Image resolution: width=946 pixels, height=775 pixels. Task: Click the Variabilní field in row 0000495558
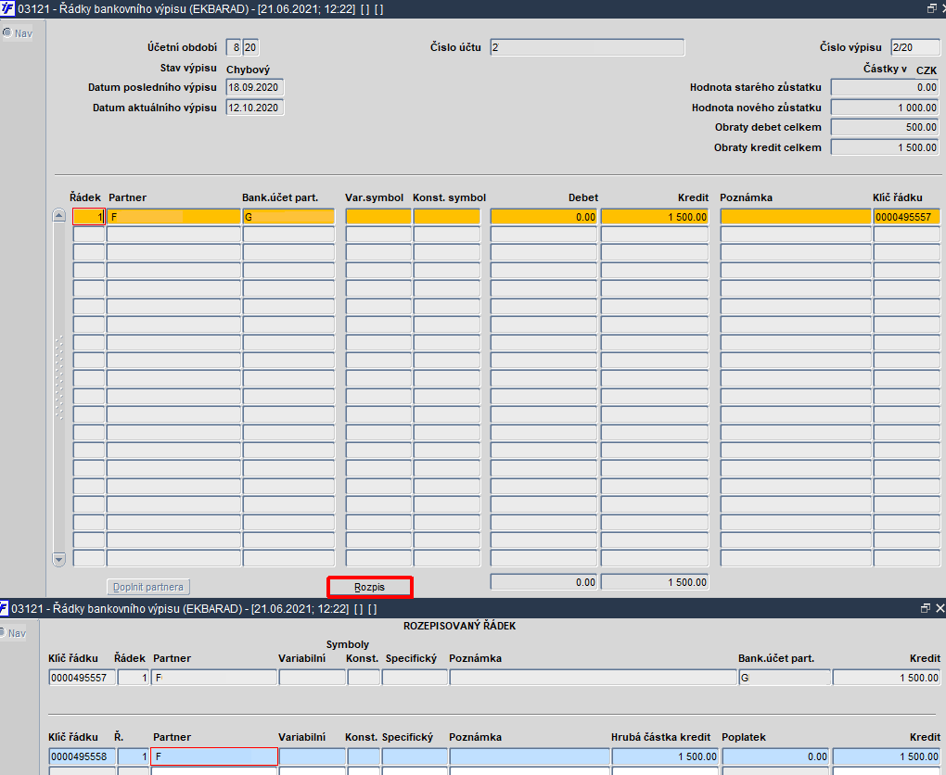coord(312,756)
